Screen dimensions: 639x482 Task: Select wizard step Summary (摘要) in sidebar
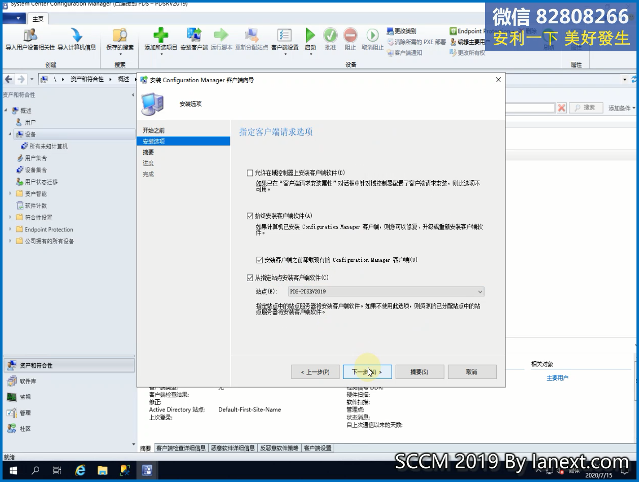[148, 152]
